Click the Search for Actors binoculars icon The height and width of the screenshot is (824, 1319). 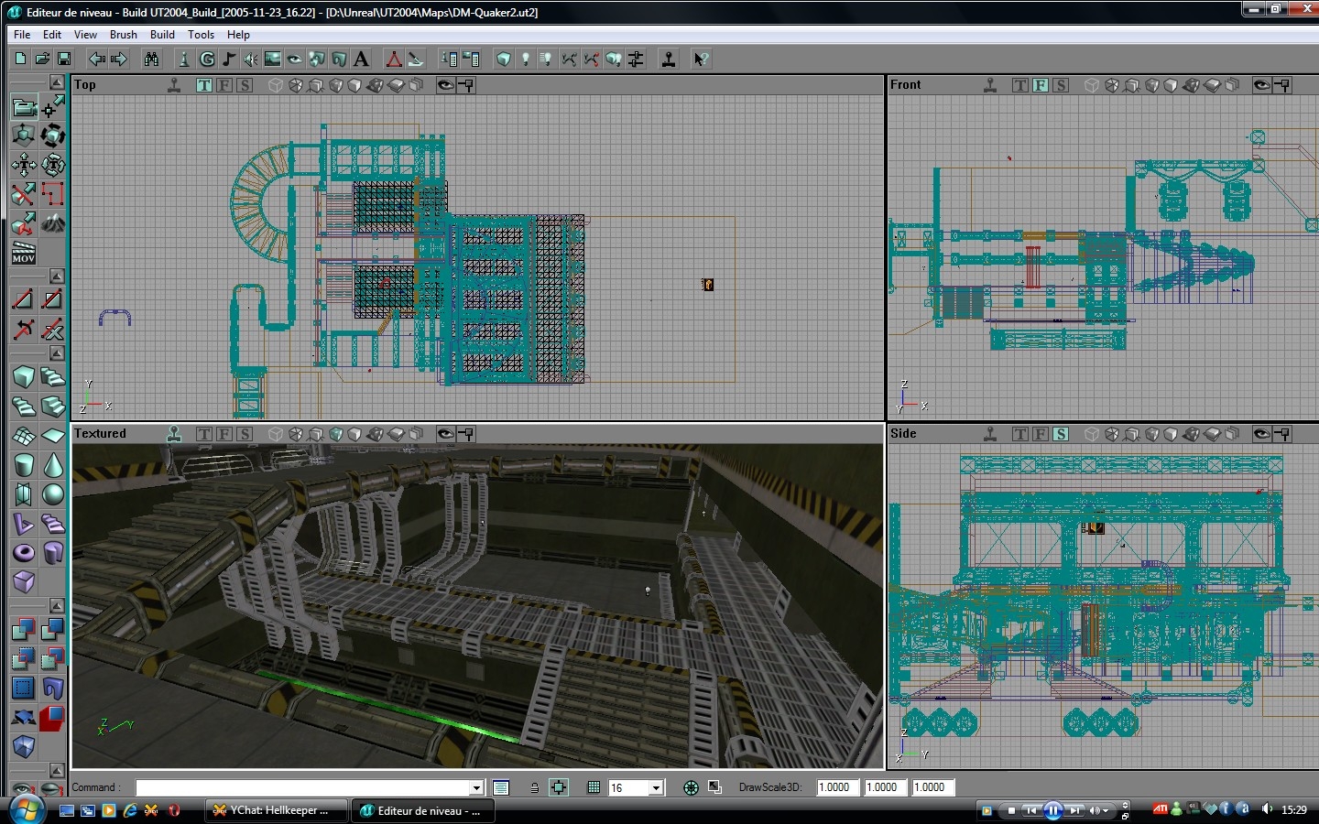(x=151, y=60)
